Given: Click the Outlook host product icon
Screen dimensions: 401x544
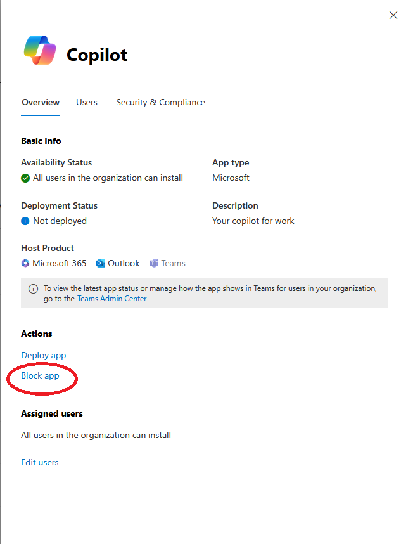Looking at the screenshot, I should pos(101,263).
